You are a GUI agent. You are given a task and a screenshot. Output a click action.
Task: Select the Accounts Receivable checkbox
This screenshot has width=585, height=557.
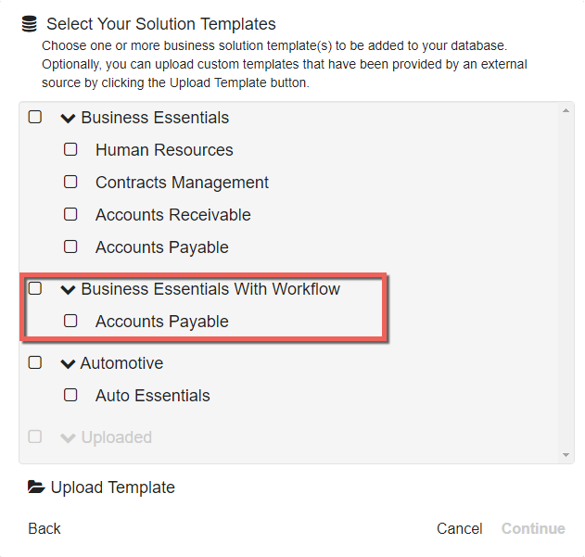pos(70,215)
